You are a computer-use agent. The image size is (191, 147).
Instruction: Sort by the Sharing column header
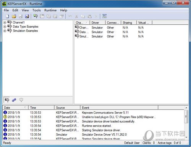tap(129, 23)
